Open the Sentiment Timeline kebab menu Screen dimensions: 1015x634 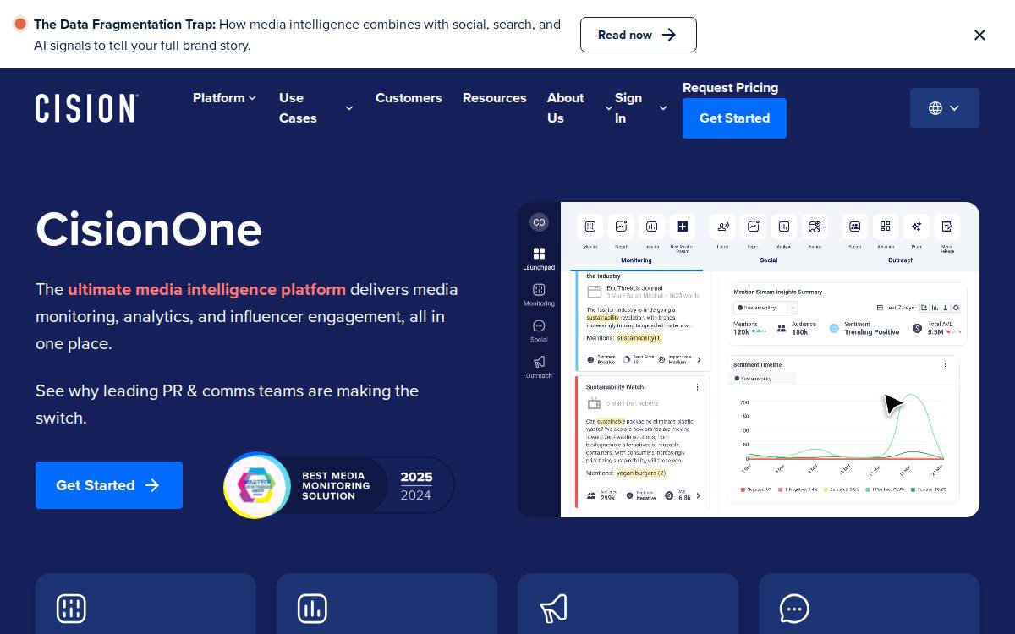(x=945, y=366)
